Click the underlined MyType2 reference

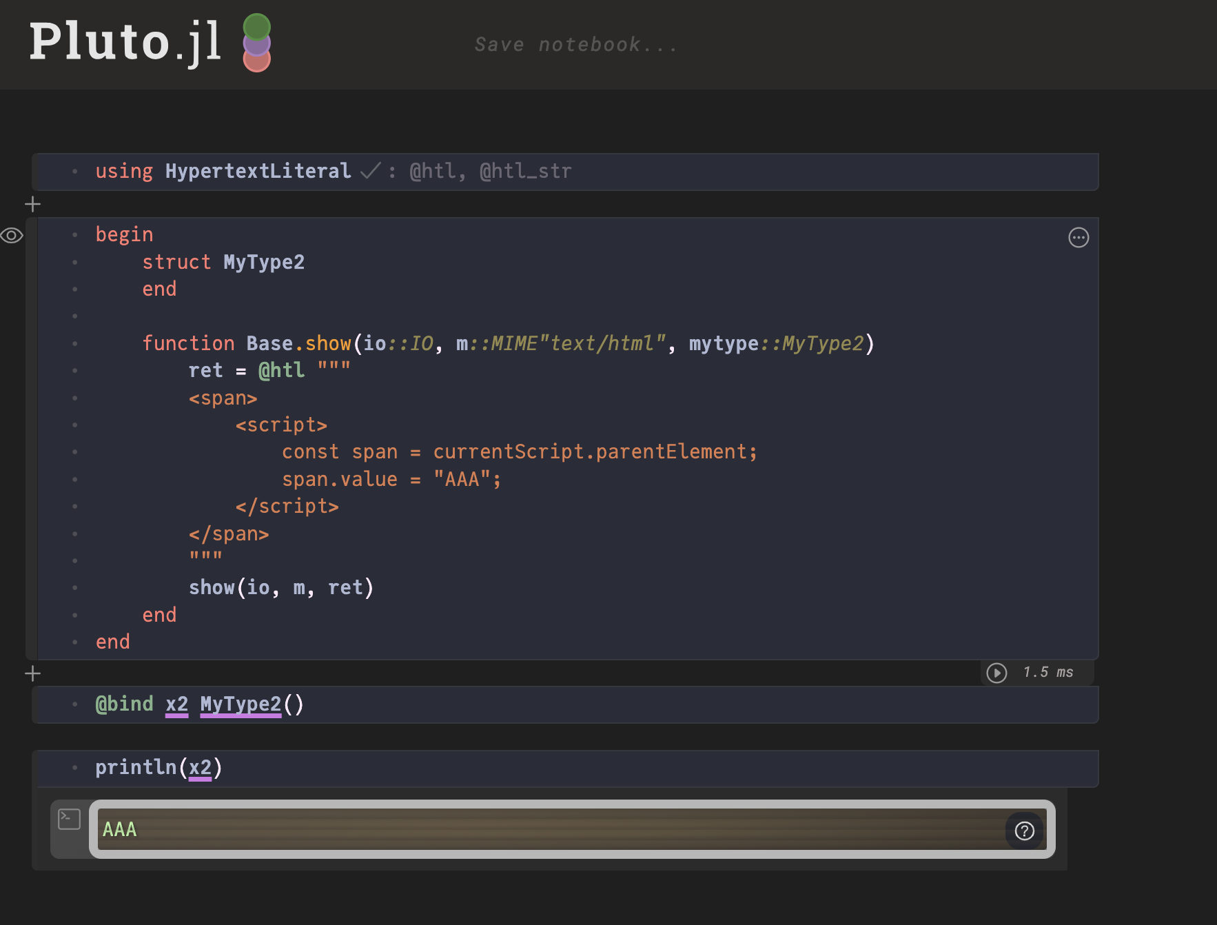point(241,704)
